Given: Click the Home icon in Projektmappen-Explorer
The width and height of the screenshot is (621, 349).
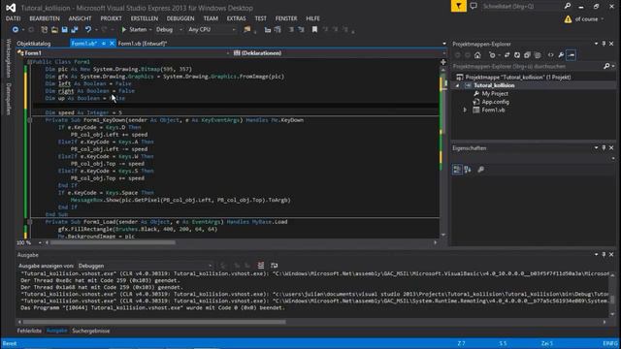Looking at the screenshot, I should click(477, 55).
